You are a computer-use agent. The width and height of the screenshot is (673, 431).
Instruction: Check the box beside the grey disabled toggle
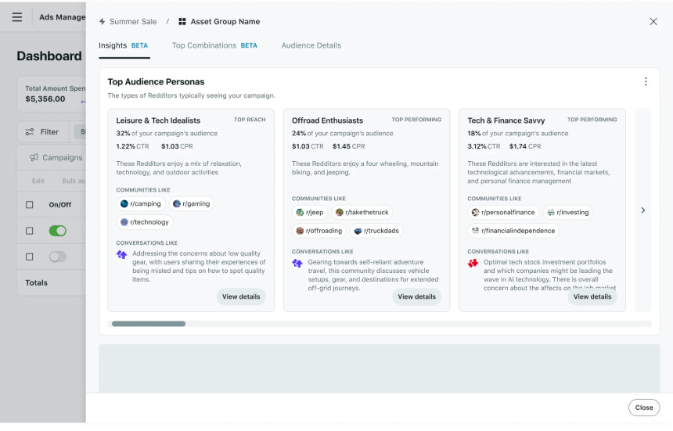29,257
